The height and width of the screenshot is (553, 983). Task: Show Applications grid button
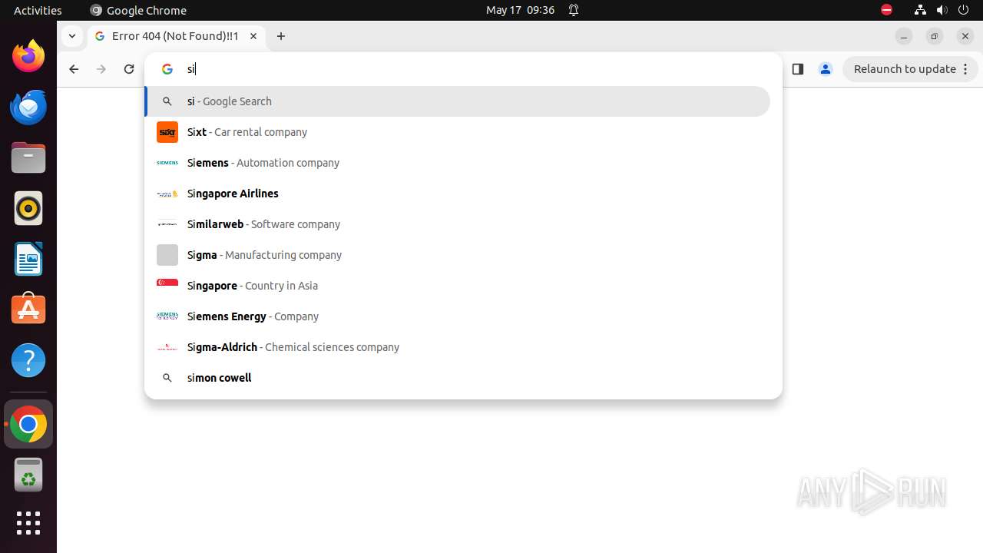[28, 523]
